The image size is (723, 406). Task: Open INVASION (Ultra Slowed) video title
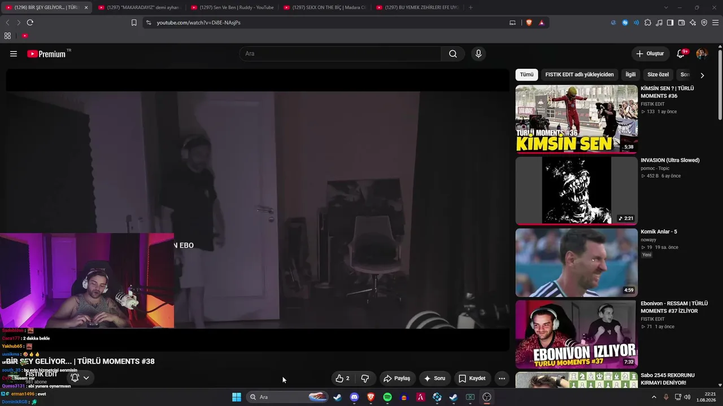pos(670,160)
